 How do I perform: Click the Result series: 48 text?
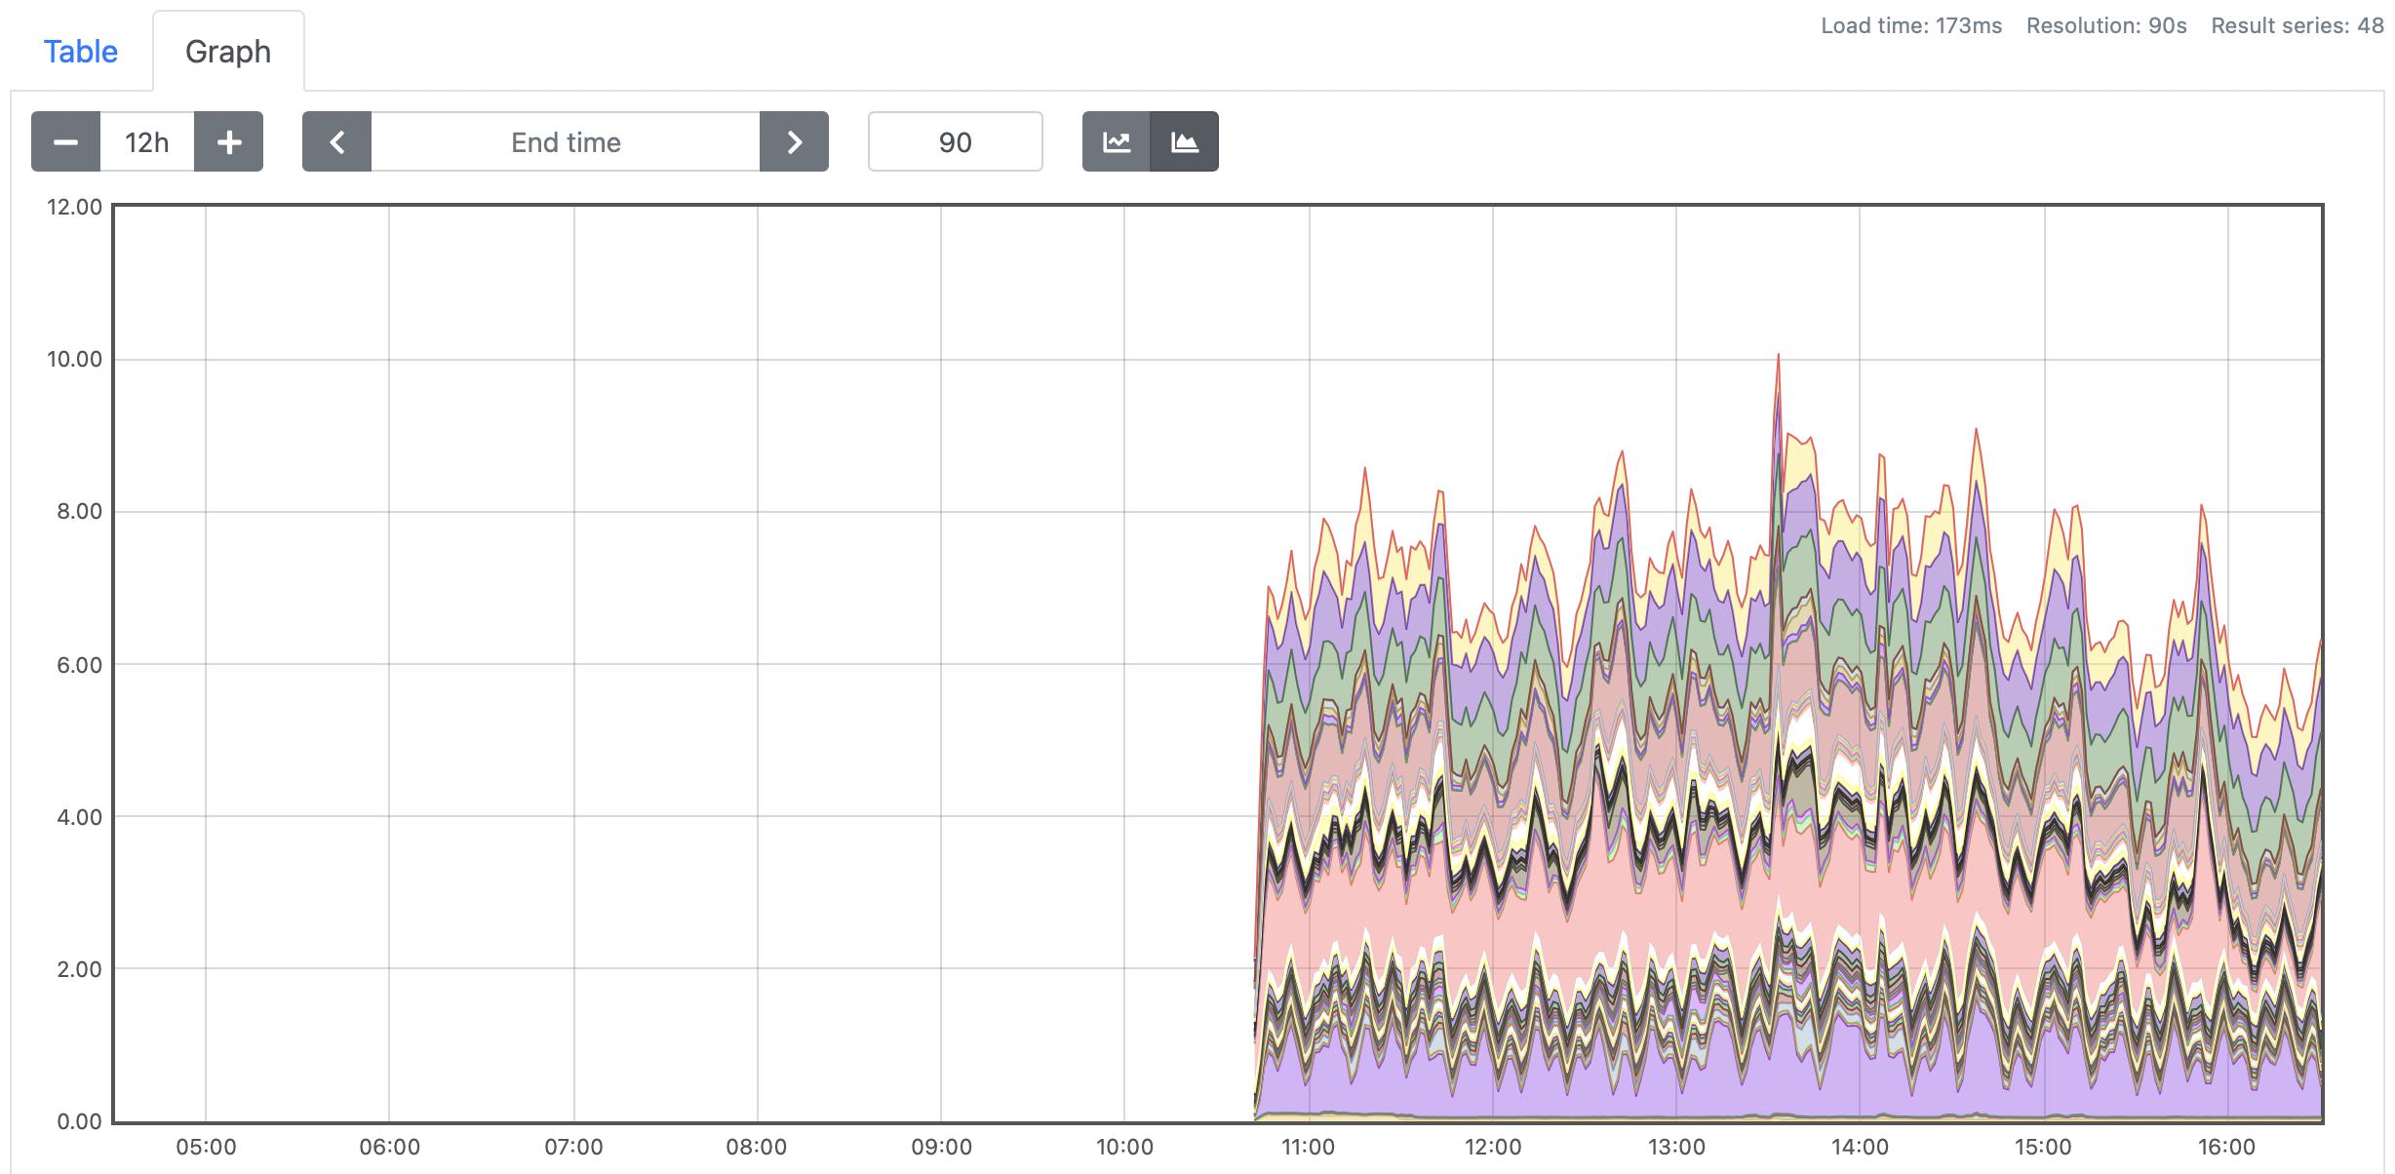2297,26
